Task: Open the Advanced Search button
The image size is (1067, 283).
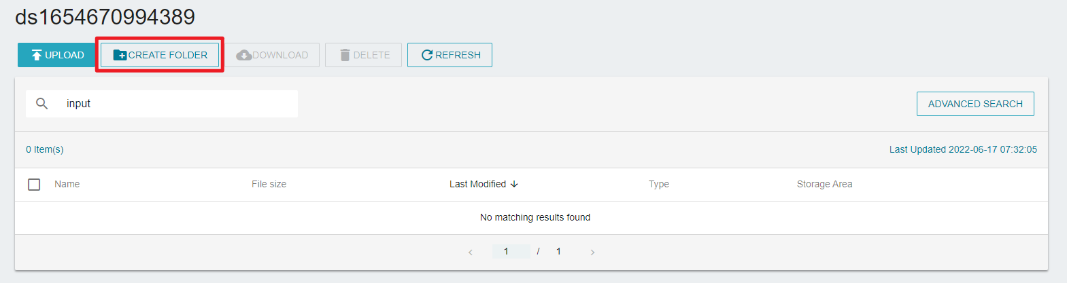Action: 975,104
